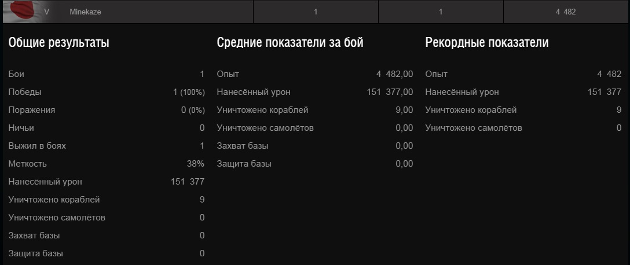Click the tier V label
The width and height of the screenshot is (630, 265).
click(x=46, y=12)
